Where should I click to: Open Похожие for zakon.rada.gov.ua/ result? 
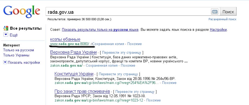click(x=128, y=65)
